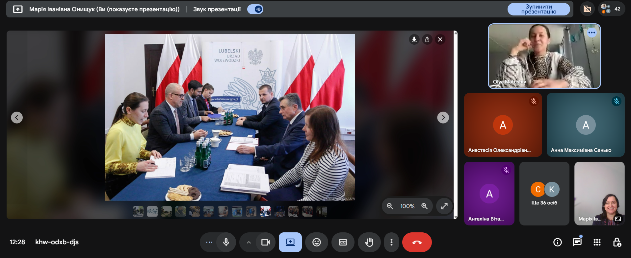
Task: Go to previous photo arrow
Action: 17,117
